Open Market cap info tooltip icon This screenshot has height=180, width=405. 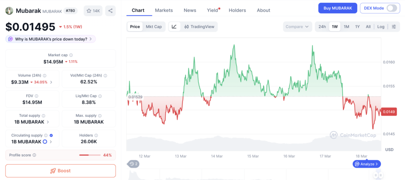pos(71,55)
